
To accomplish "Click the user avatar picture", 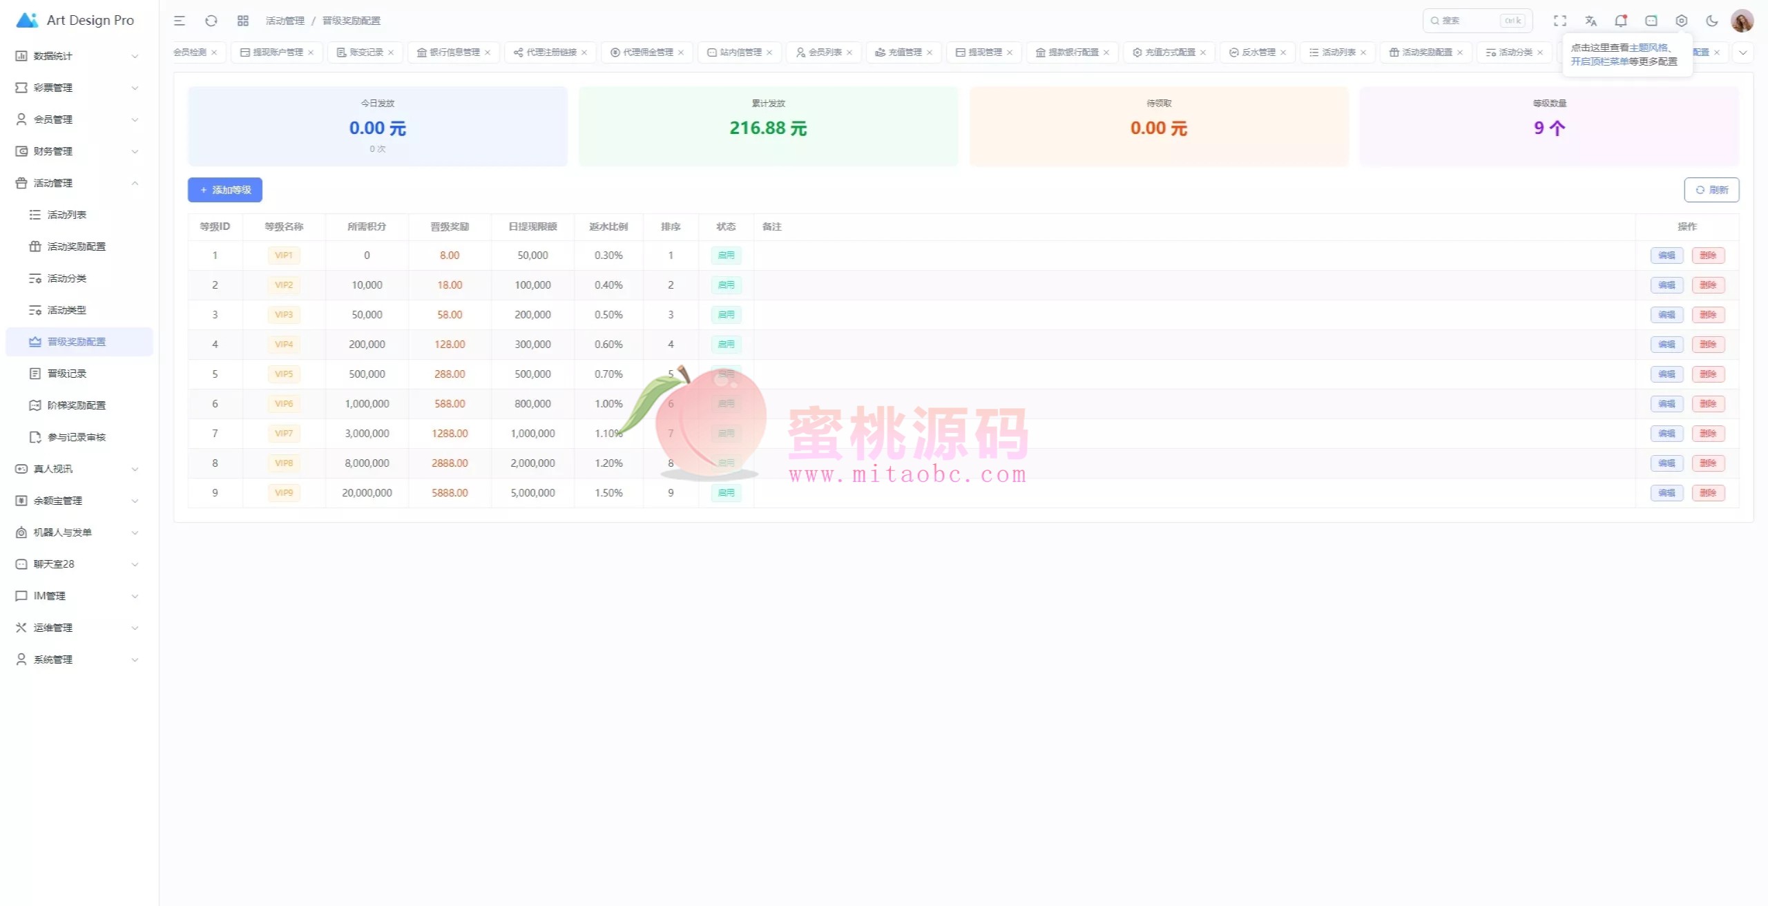I will point(1742,21).
